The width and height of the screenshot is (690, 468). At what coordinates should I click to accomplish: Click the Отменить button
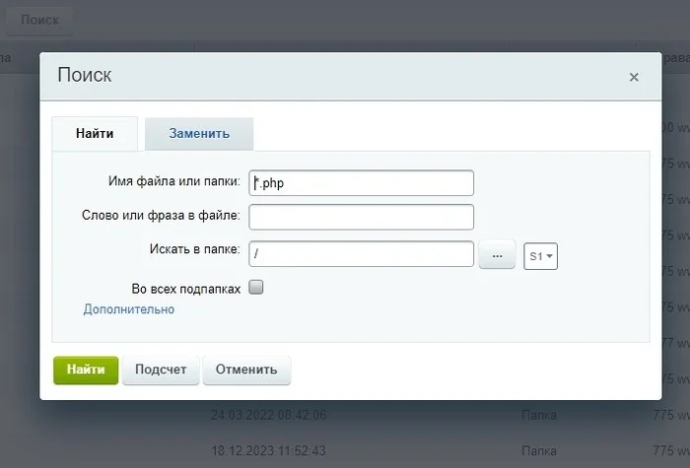click(x=246, y=369)
